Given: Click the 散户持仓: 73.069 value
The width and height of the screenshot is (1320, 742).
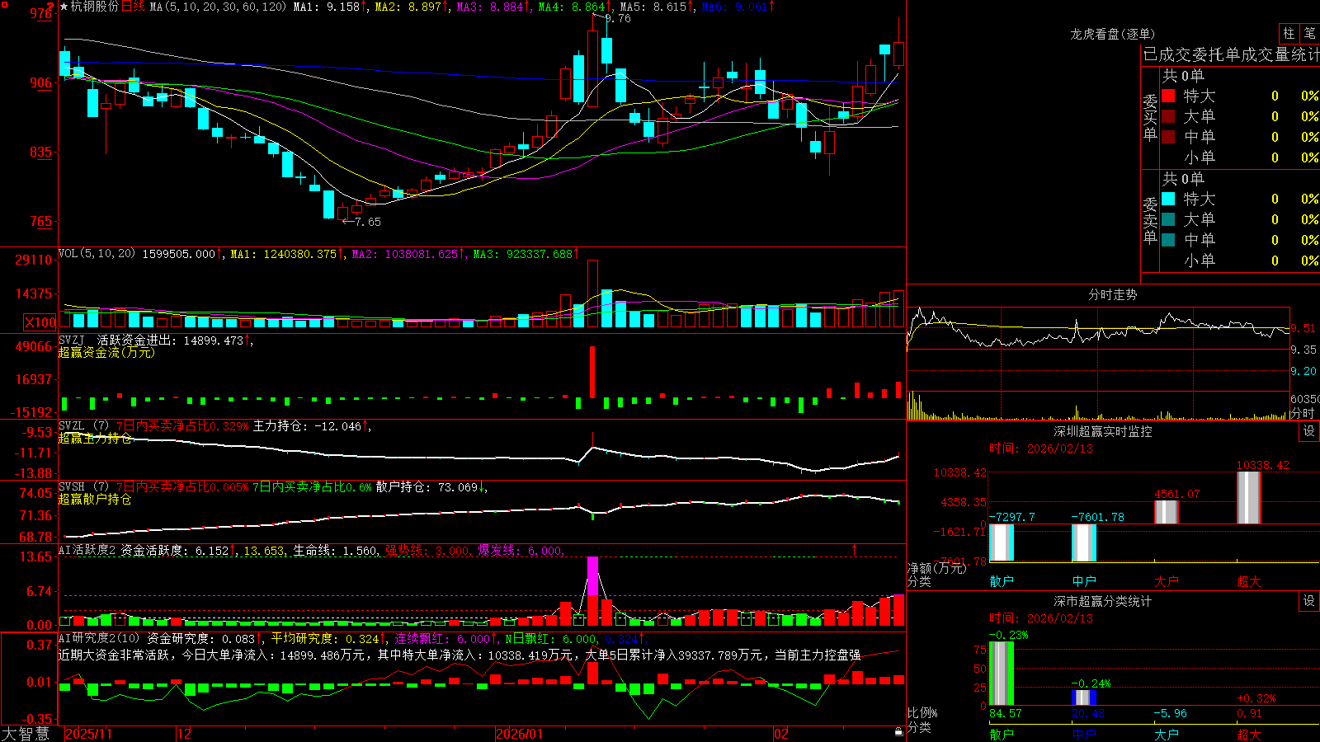Looking at the screenshot, I should point(427,487).
